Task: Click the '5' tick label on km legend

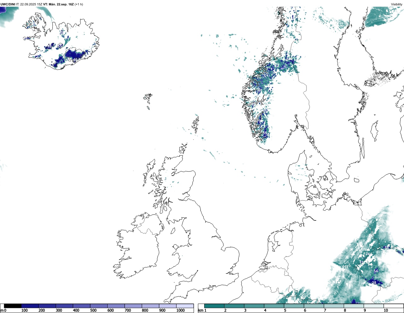Action: coord(285,310)
